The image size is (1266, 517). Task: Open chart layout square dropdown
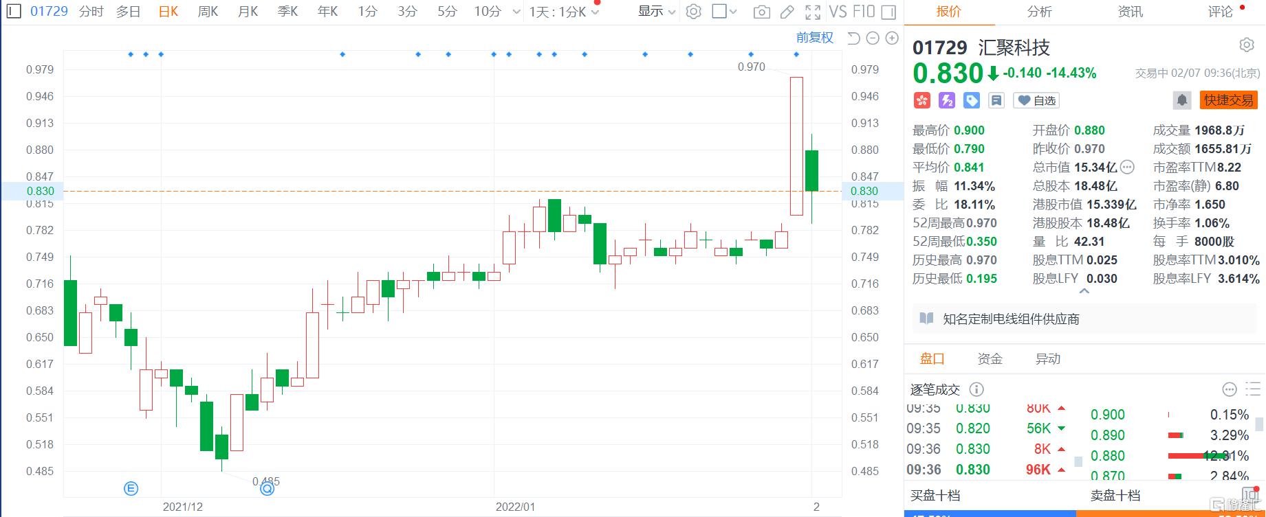click(x=725, y=12)
